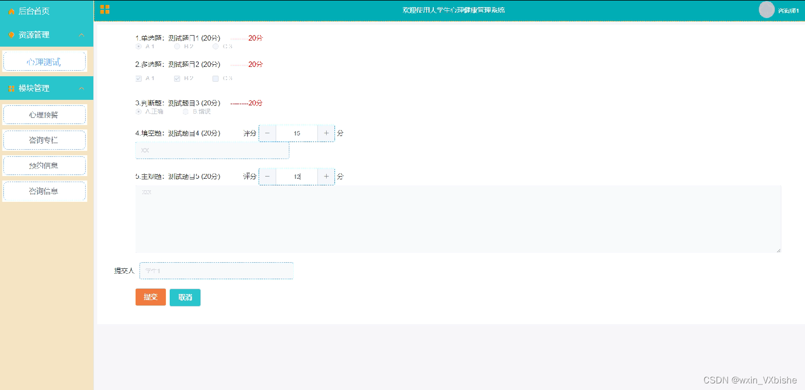Click the subjective answer text area
Viewport: 805px width, 390px height.
coord(458,219)
